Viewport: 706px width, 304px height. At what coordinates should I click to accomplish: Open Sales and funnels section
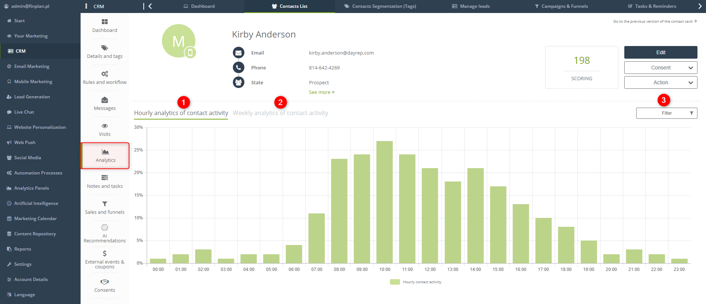[x=105, y=208]
